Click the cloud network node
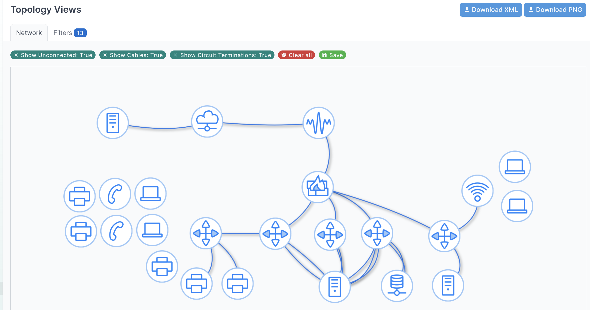This screenshot has width=590, height=310. (x=207, y=122)
